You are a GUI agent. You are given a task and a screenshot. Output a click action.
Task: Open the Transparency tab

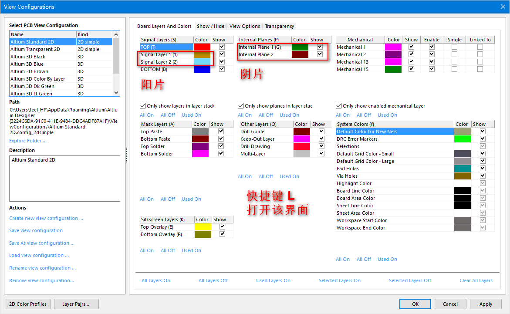click(280, 26)
